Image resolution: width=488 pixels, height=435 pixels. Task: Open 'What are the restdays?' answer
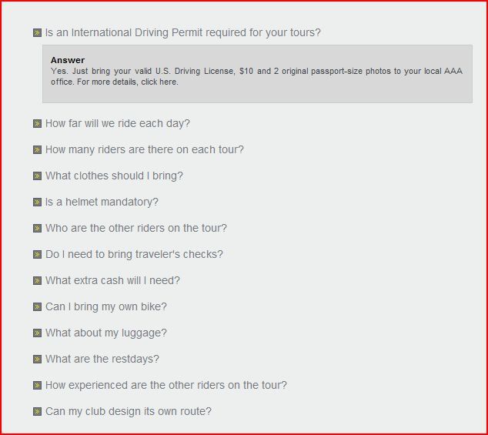[x=102, y=359]
